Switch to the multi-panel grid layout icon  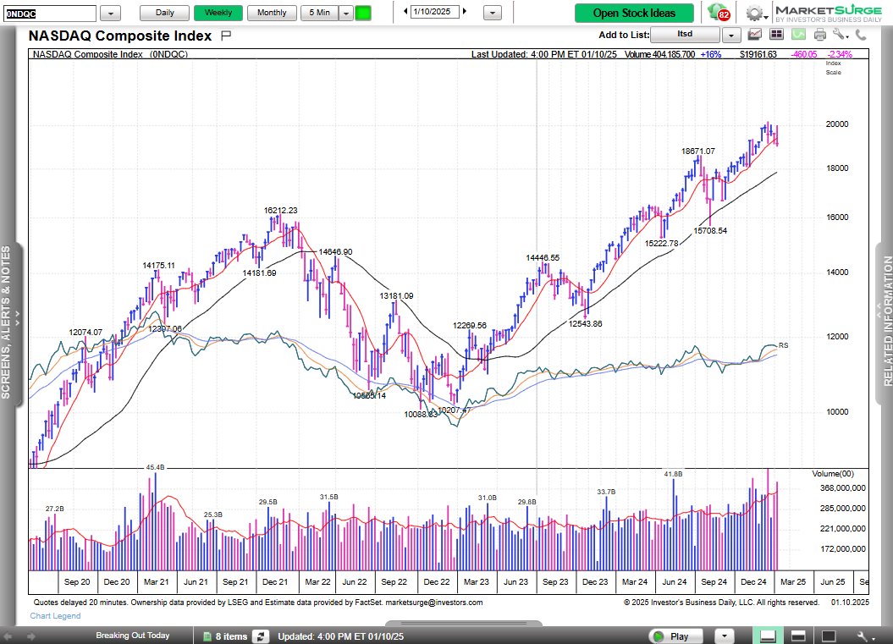(776, 35)
